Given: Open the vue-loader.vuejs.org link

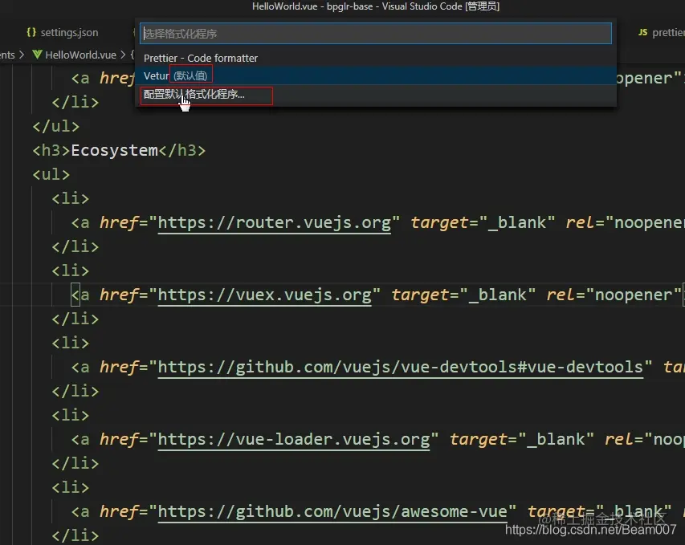Looking at the screenshot, I should [294, 439].
